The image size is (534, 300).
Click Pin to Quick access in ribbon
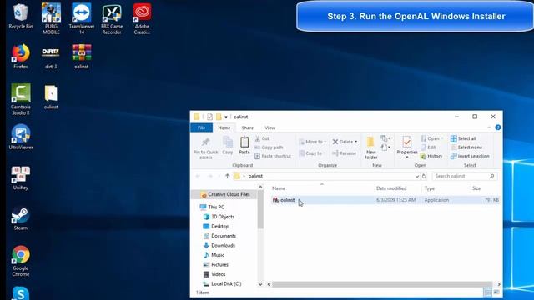point(206,148)
